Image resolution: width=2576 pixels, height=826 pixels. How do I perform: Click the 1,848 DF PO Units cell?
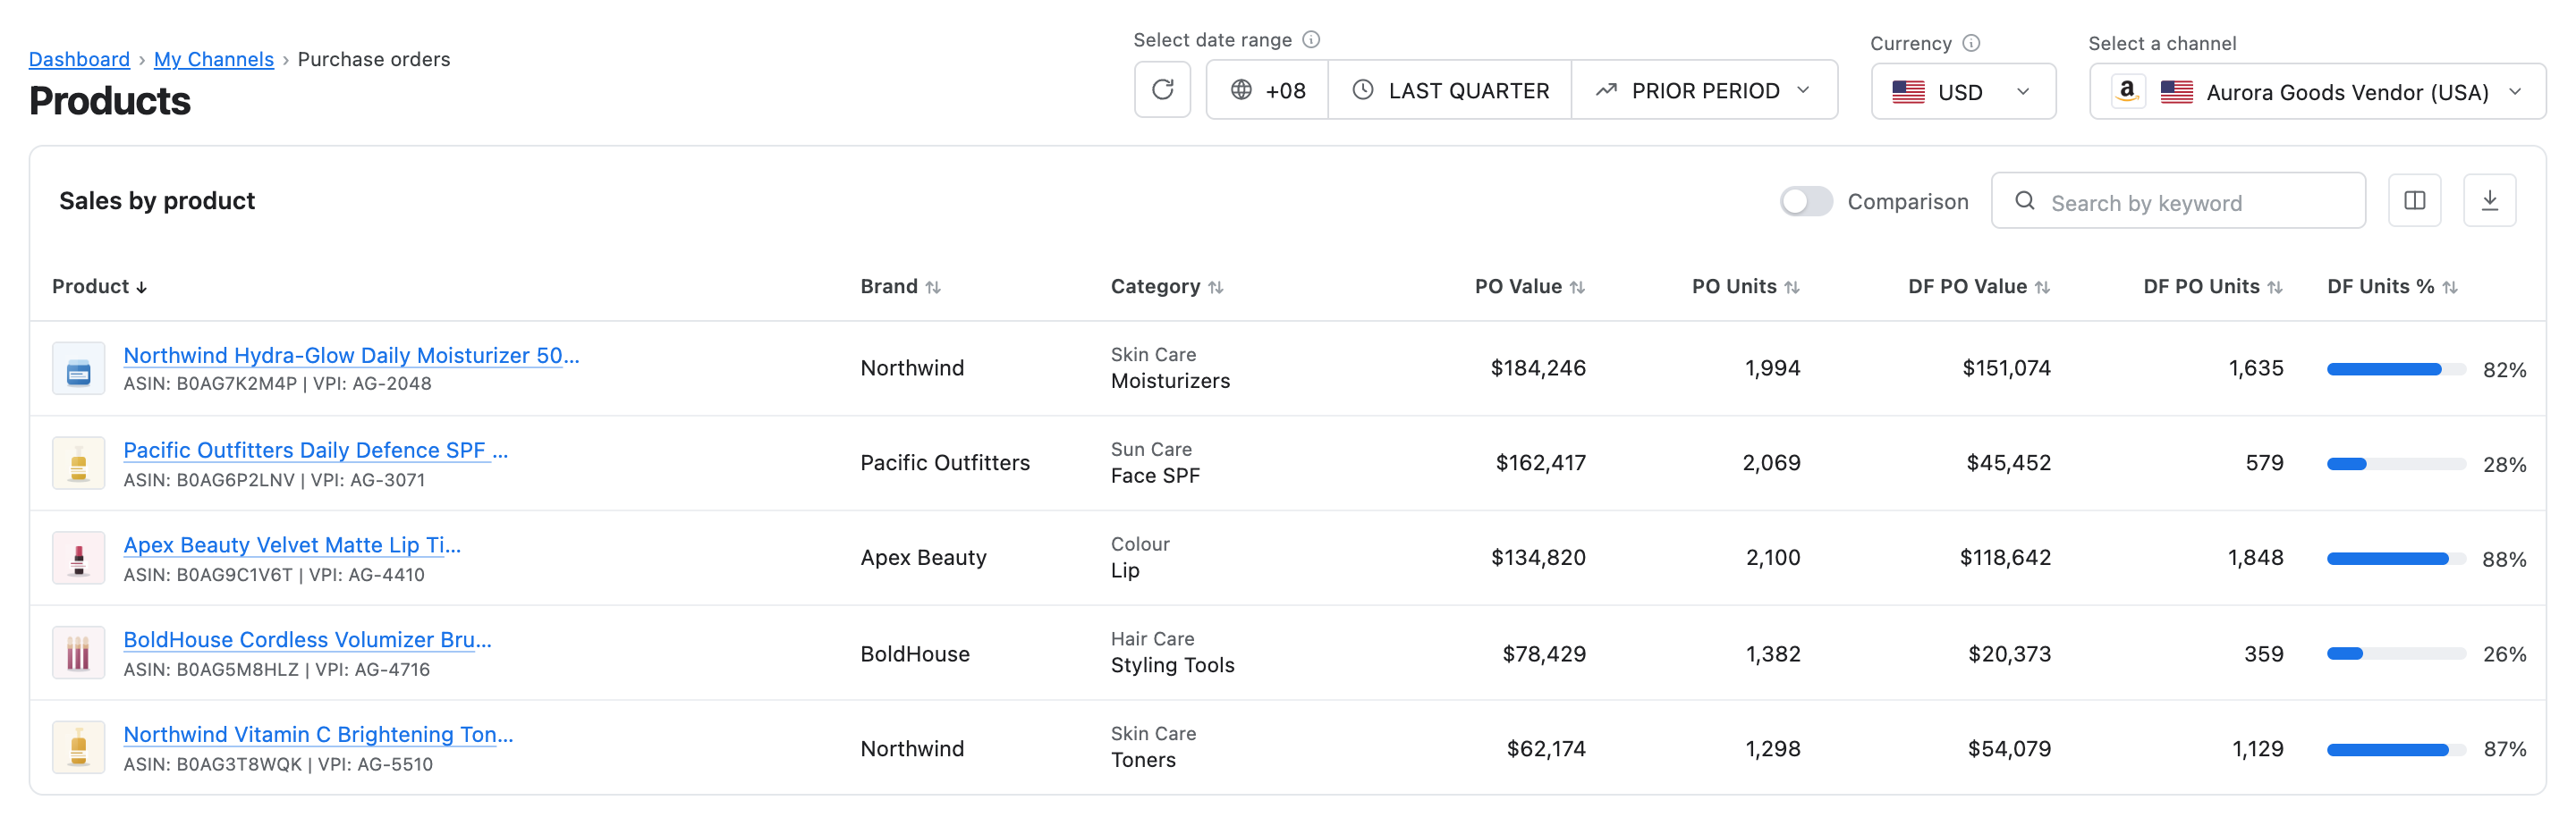pyautogui.click(x=2255, y=558)
